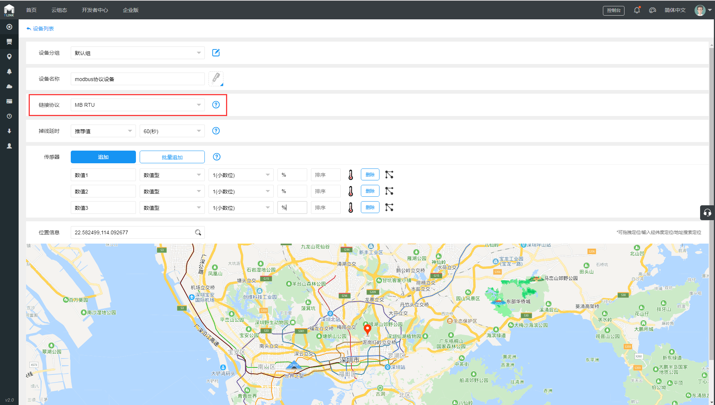This screenshot has height=405, width=715.
Task: Open 云组态 menu in top navigation
Action: tap(59, 10)
